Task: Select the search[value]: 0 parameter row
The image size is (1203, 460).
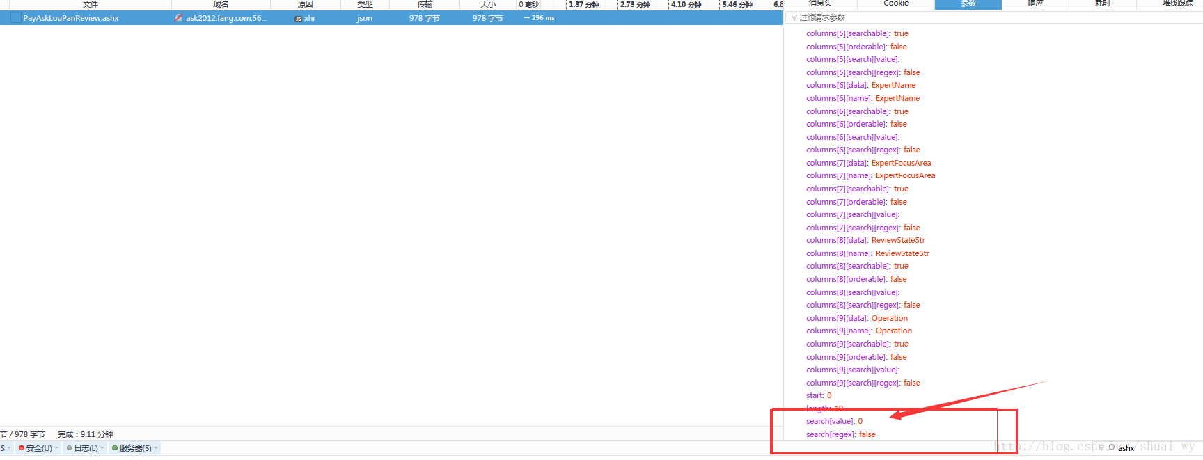Action: pos(834,421)
